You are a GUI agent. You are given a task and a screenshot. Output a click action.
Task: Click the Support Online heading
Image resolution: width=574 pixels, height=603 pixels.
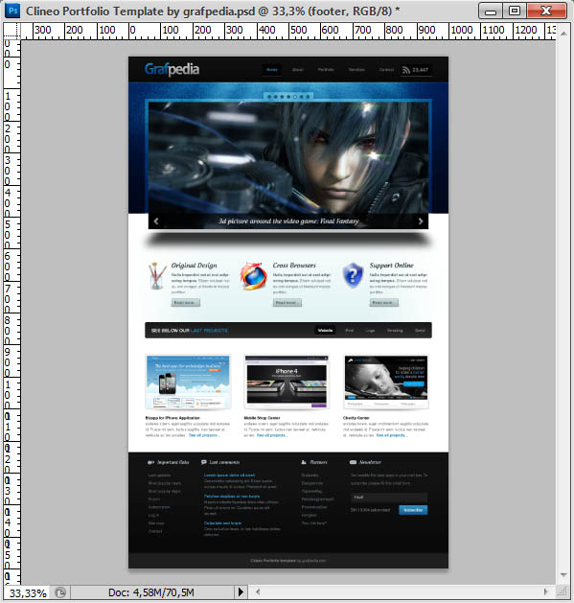(391, 266)
